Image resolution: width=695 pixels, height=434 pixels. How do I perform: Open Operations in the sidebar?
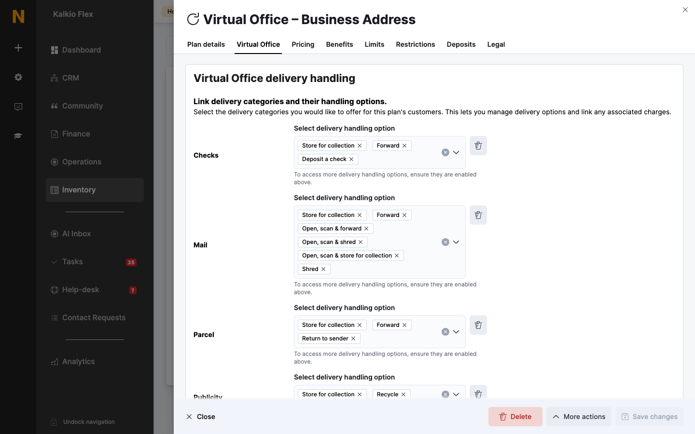95,162
